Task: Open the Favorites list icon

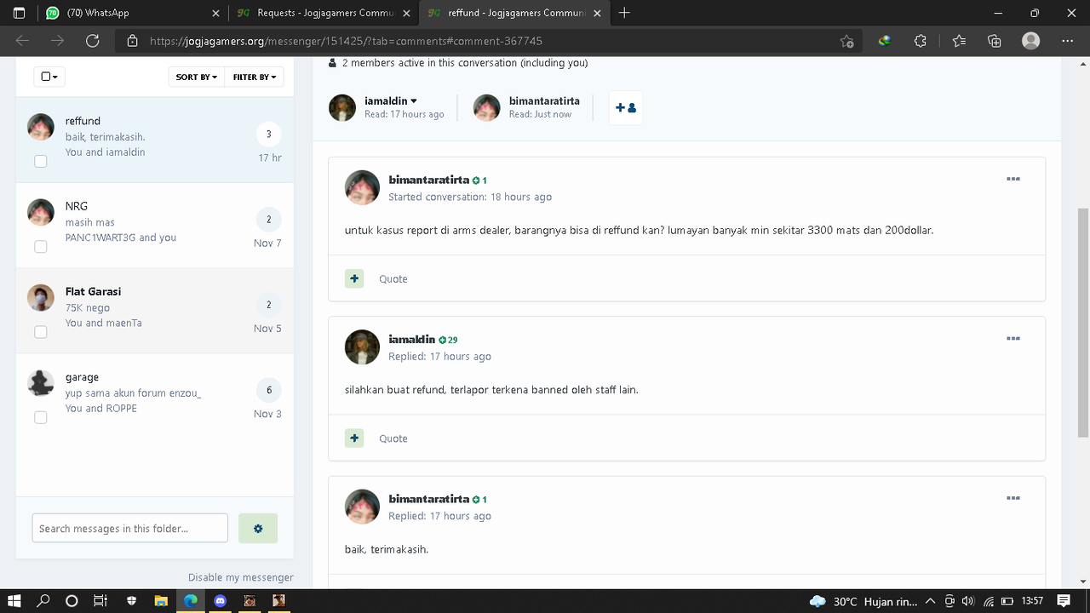Action: click(x=959, y=41)
